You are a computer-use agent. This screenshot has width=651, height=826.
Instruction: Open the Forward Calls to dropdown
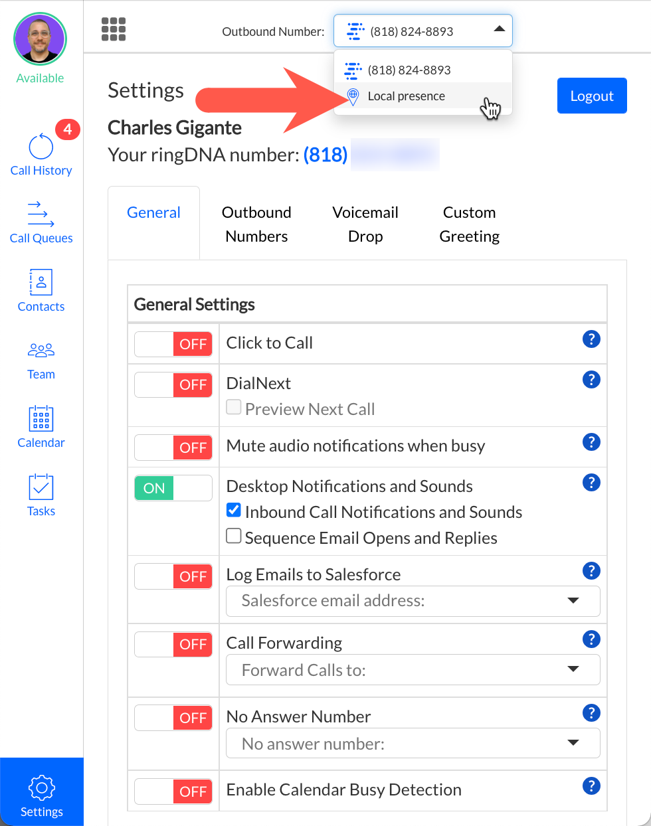[x=413, y=670]
